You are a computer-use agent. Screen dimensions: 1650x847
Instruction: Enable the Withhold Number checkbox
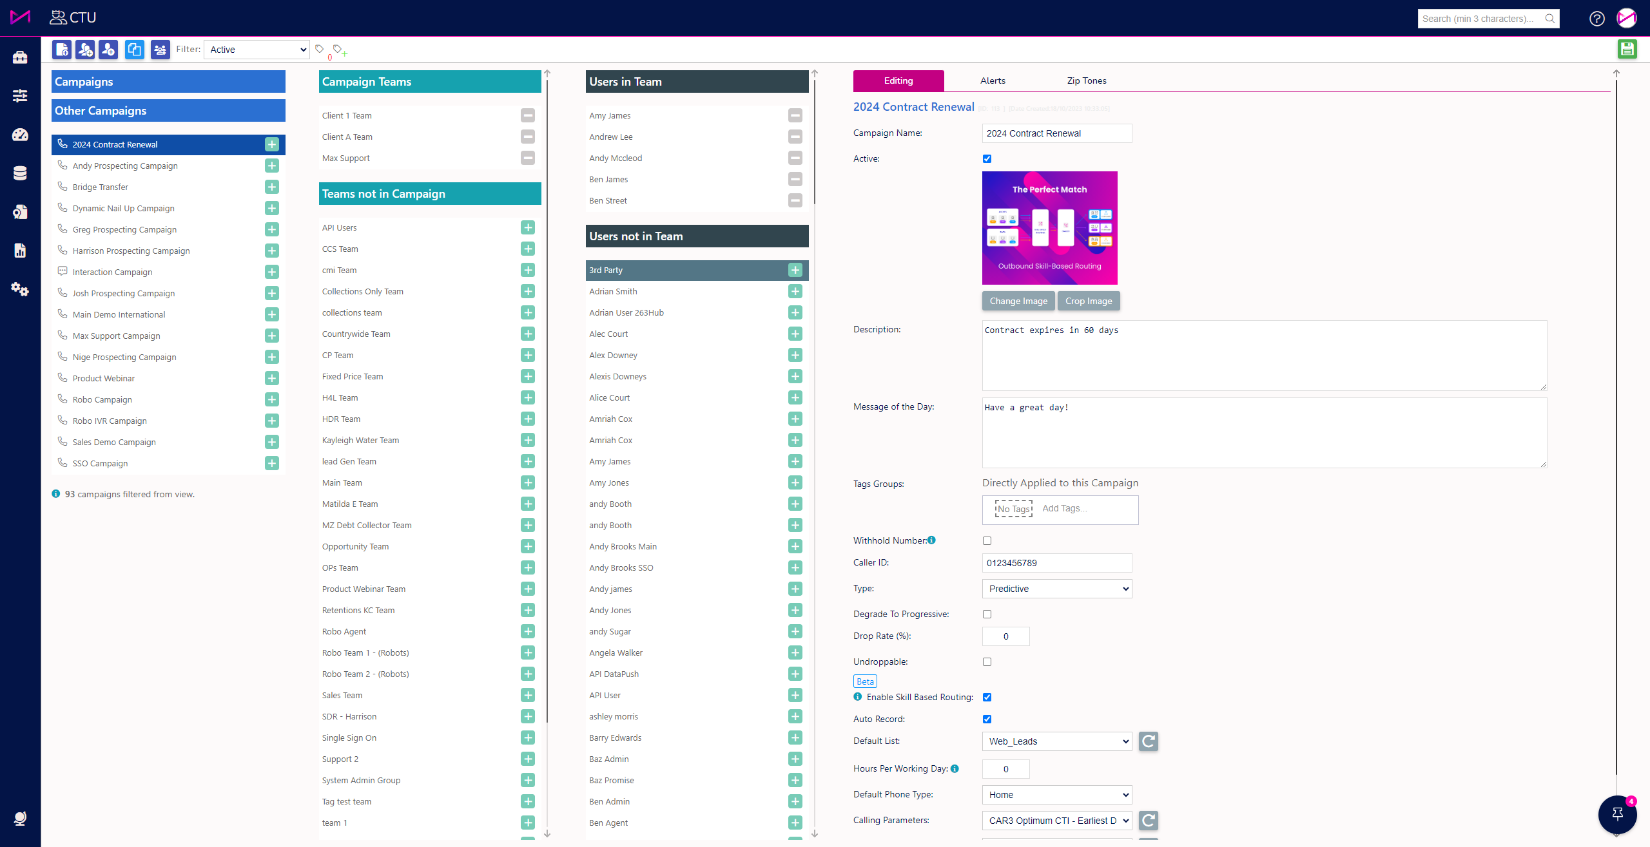point(987,541)
